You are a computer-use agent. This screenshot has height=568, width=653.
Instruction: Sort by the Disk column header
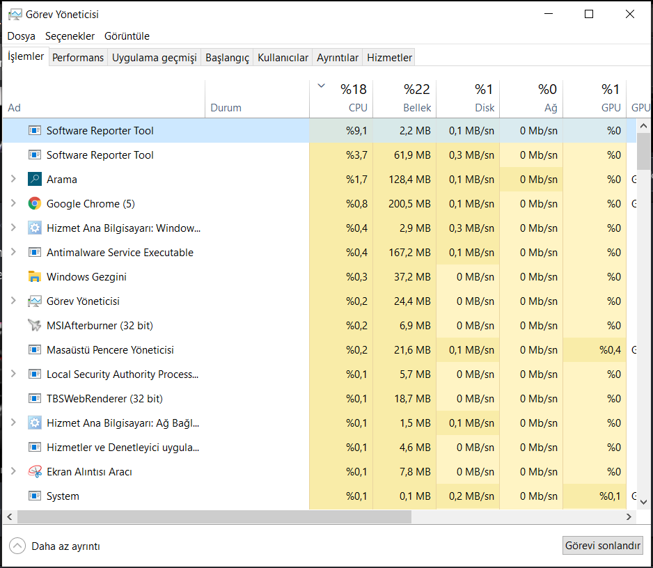pos(468,99)
